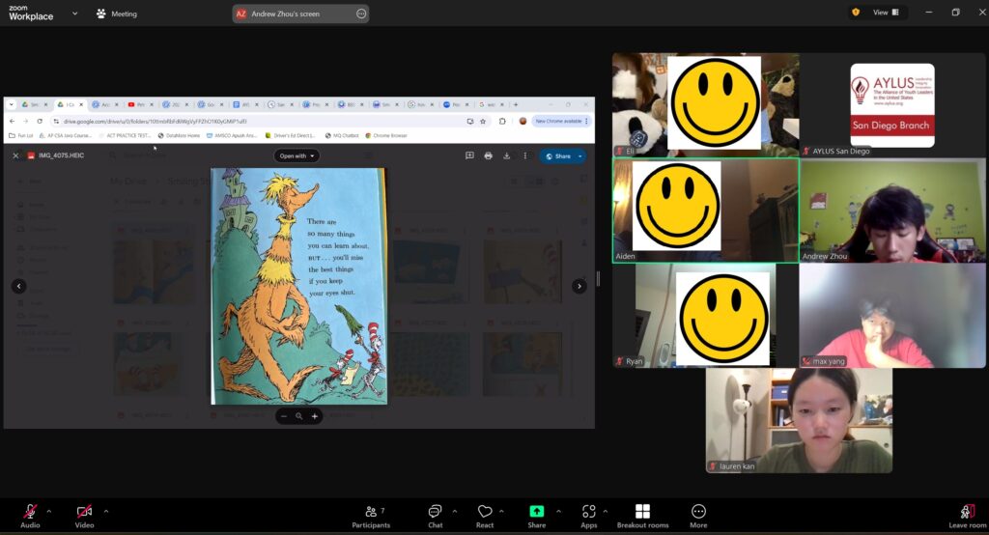Open the React heart menu
Viewport: 989px width, 535px height.
coord(485,516)
